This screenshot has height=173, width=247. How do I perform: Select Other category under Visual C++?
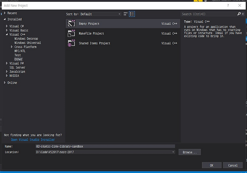point(18,59)
